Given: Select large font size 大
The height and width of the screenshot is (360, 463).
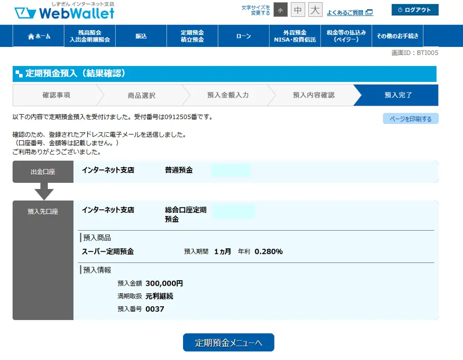Looking at the screenshot, I should 315,10.
